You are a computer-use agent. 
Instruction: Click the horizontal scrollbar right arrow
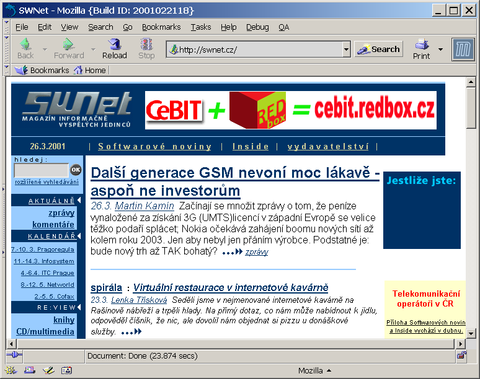[460, 344]
